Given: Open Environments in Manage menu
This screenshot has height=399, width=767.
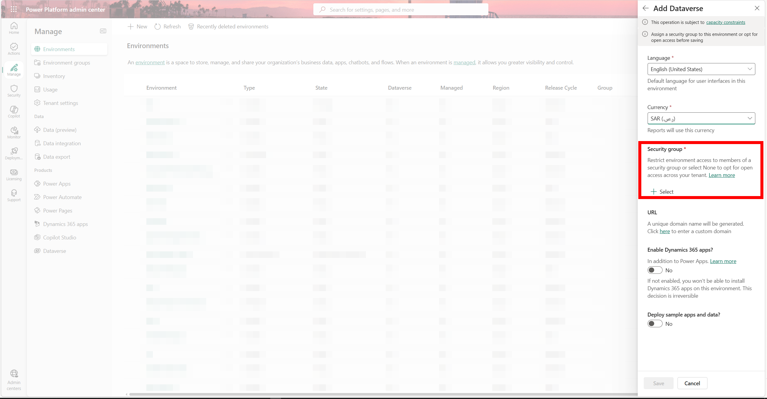Looking at the screenshot, I should click(x=69, y=49).
